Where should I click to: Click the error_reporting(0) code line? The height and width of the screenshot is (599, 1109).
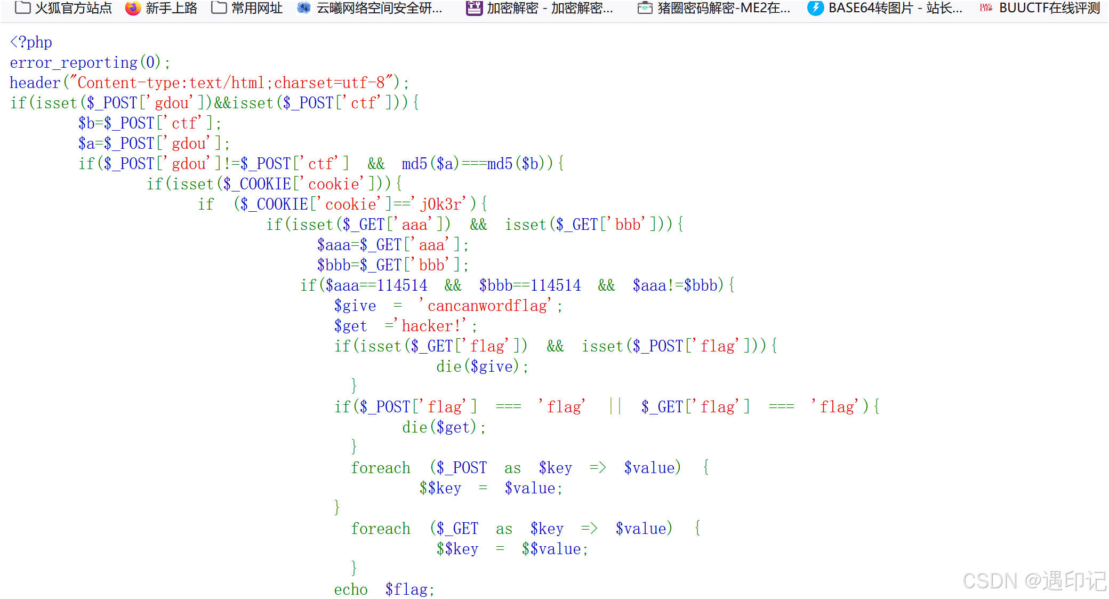90,62
